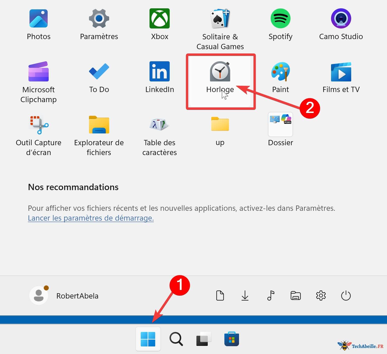The image size is (387, 354).
Task: Open taskbar Search
Action: point(176,339)
